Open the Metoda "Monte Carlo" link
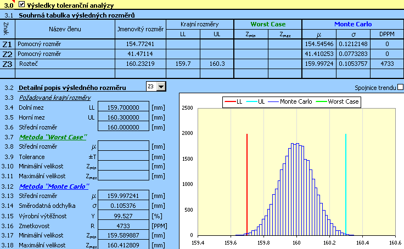This screenshot has width=404, height=249. coord(54,186)
